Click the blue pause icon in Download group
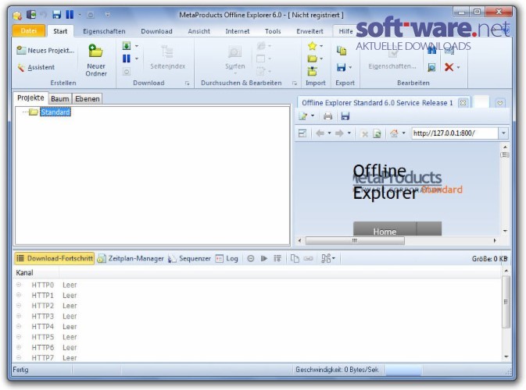This screenshot has width=526, height=390. [x=127, y=58]
